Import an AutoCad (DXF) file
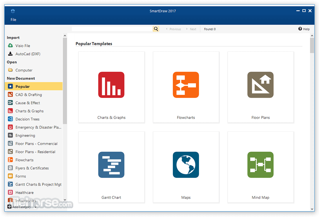Image resolution: width=319 pixels, height=217 pixels. 34,54
